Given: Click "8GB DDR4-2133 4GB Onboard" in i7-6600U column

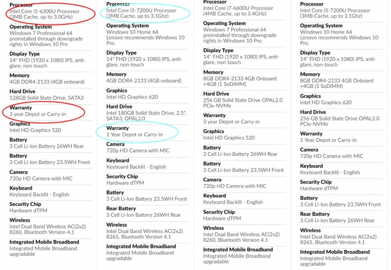Looking at the screenshot, I should coord(240,79).
